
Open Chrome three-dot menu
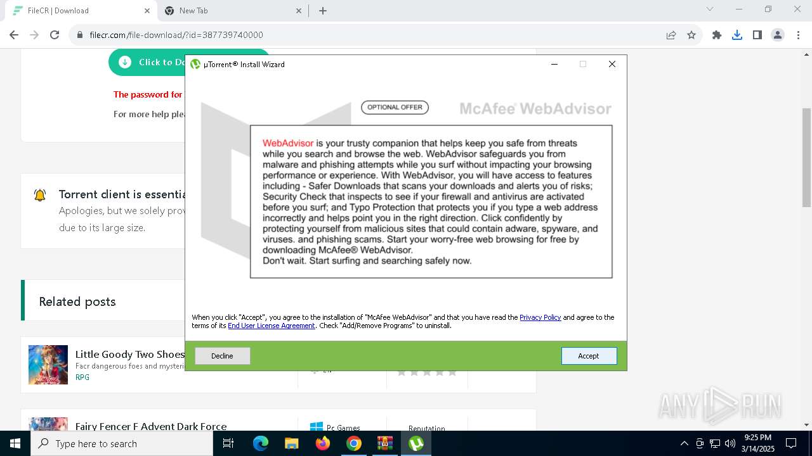[x=798, y=35]
